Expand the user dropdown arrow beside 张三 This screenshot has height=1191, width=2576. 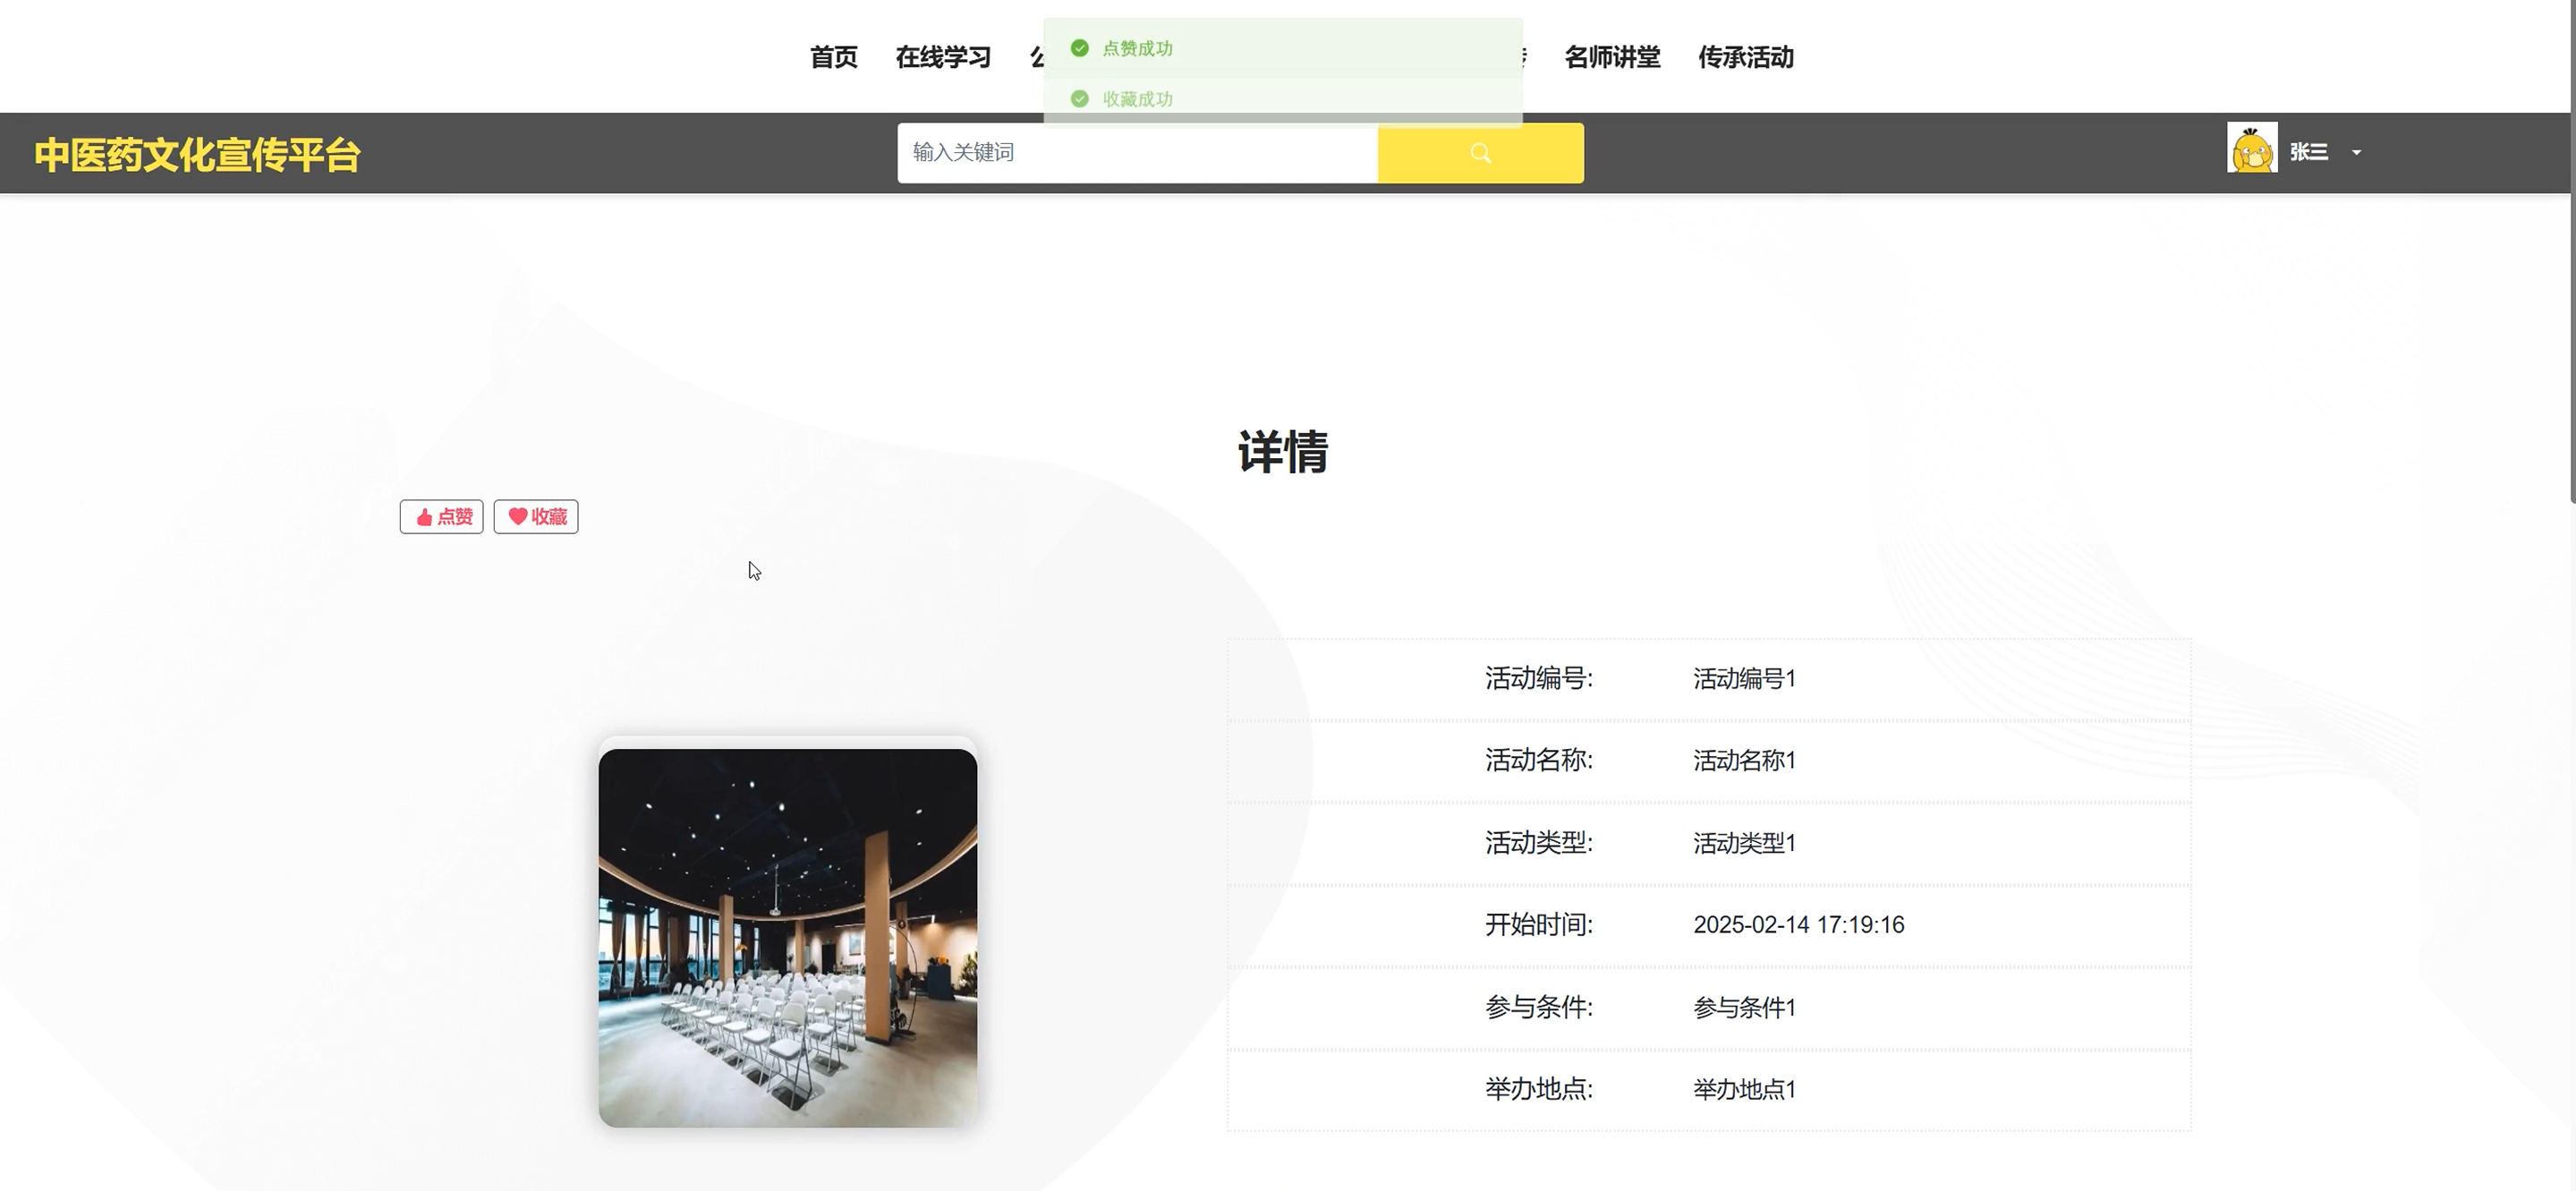pos(2356,153)
